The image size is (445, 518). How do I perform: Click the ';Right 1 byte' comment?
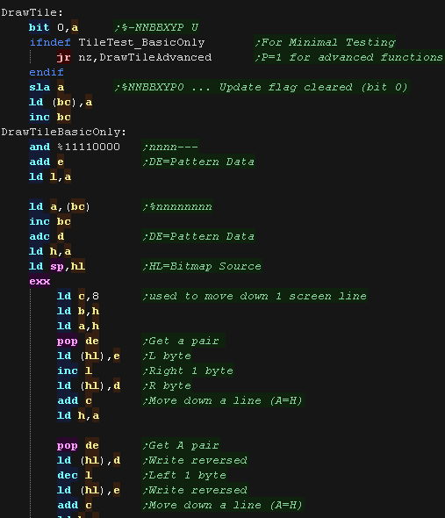188,371
